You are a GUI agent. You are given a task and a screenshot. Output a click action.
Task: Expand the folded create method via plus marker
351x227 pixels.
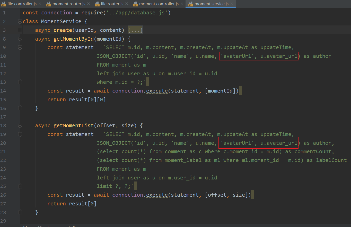(x=20, y=30)
